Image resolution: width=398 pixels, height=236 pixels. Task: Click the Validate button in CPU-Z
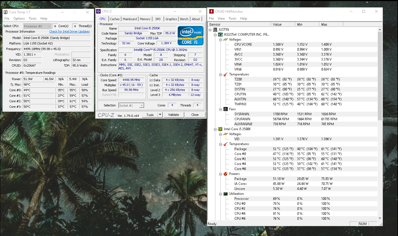174,115
